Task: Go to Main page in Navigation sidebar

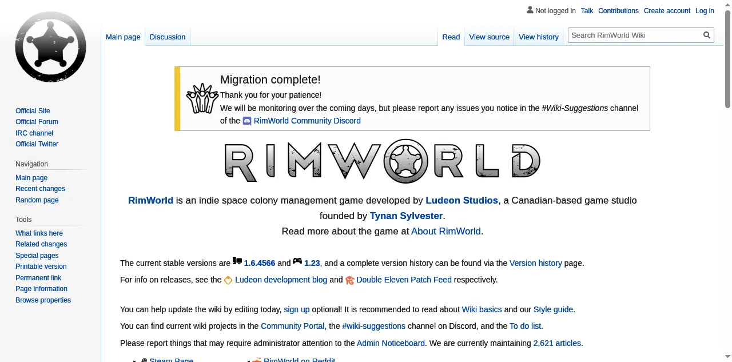Action: [31, 178]
